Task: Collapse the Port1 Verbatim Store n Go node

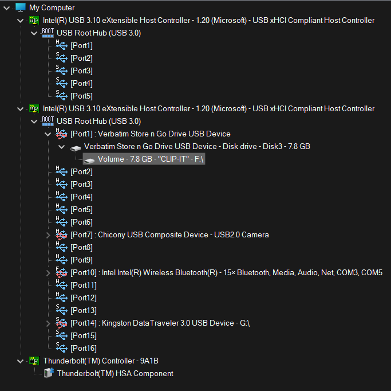Action: pos(48,134)
